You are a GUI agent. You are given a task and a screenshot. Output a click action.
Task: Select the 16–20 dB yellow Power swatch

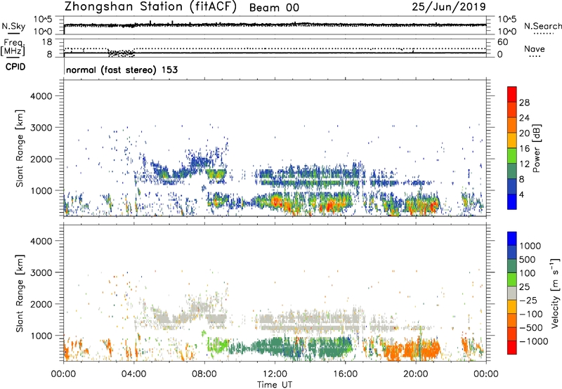[512, 140]
